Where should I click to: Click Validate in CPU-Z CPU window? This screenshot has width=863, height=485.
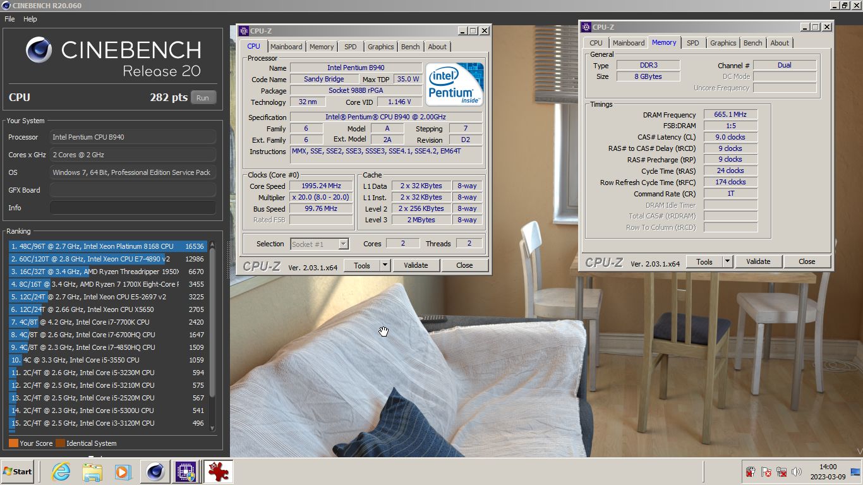416,266
